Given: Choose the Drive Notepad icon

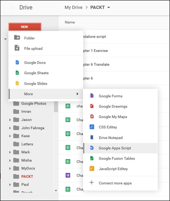Looking at the screenshot, I should [92, 137].
